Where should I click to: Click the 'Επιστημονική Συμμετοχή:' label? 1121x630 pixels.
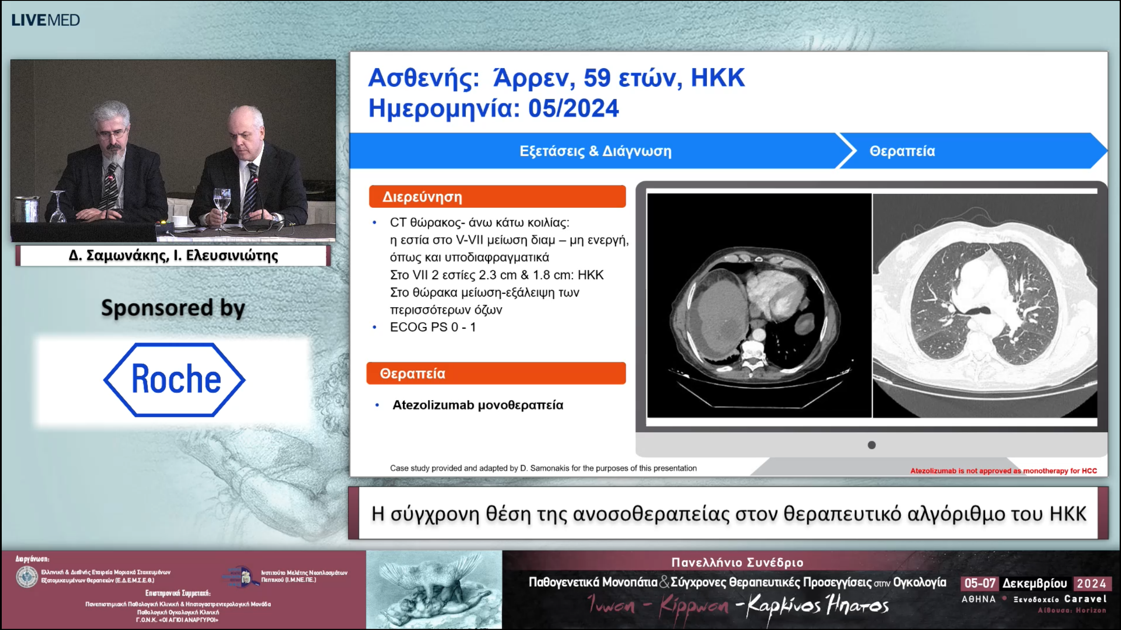point(178,594)
